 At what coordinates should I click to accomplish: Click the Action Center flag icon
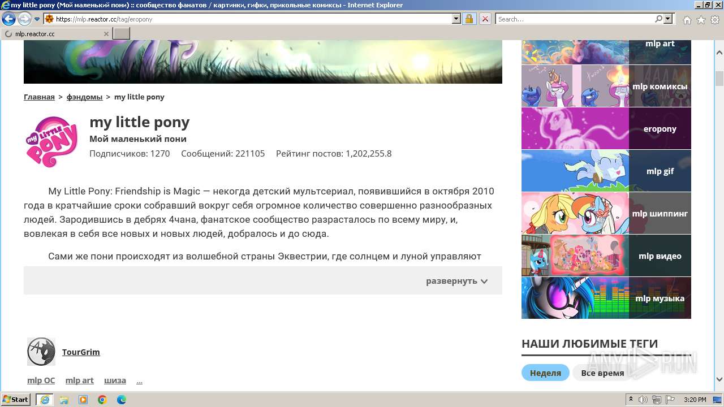coord(670,399)
